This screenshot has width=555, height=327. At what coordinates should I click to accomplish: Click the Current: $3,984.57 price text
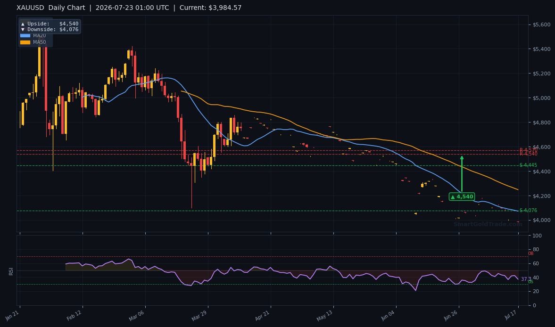point(211,8)
